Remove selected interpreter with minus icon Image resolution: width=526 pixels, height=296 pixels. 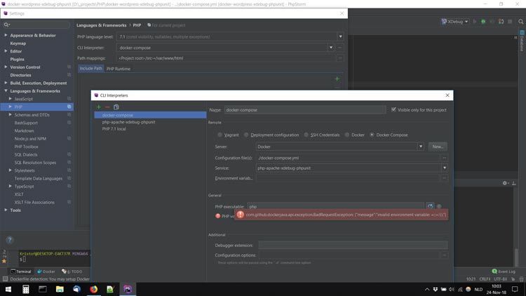coord(107,107)
